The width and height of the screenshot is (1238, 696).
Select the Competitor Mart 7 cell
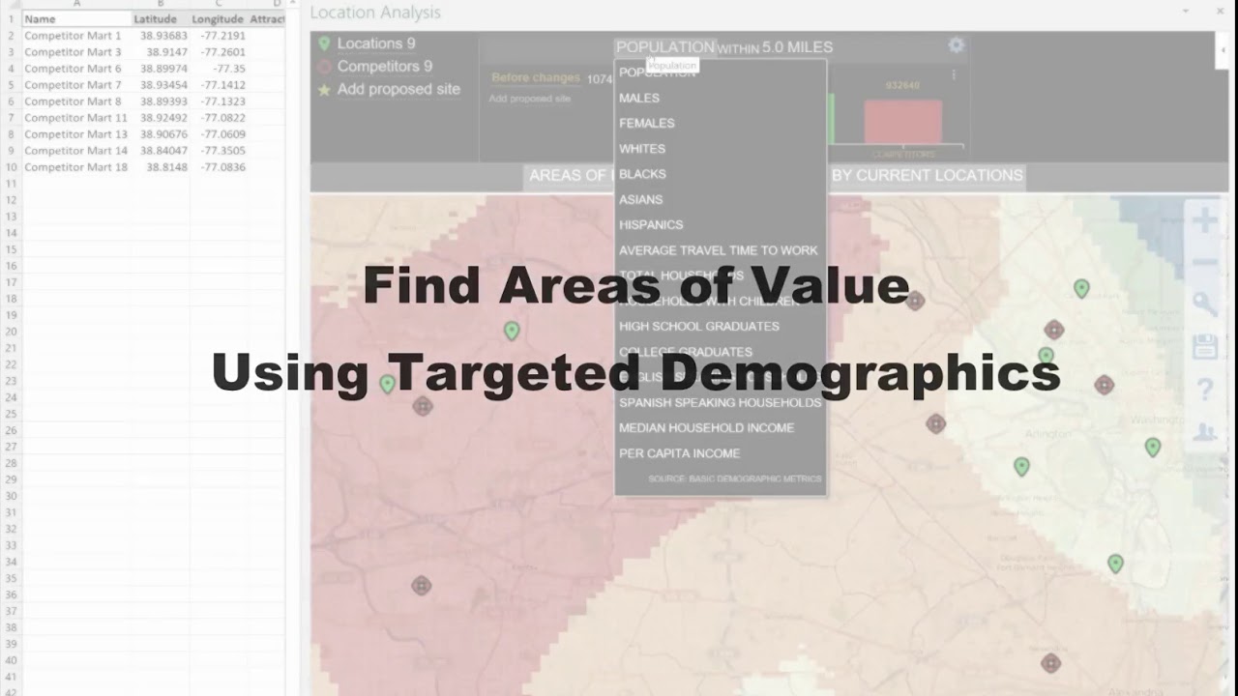tap(76, 85)
